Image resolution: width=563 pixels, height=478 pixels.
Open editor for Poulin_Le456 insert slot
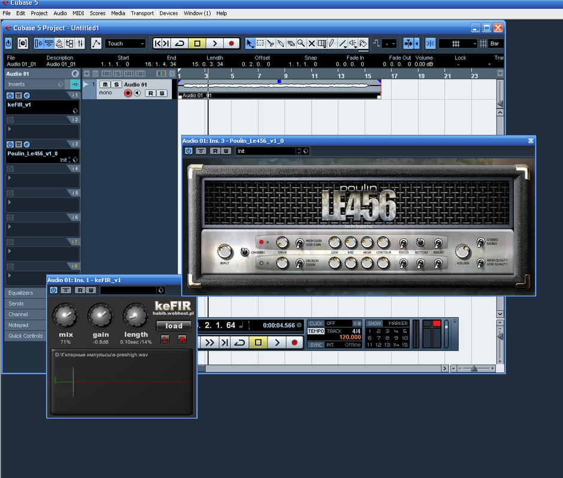26,145
